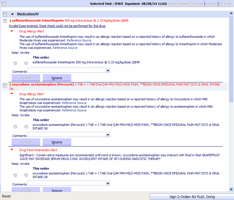Open the Reference Source link for Oxycodone anaphylaxis
Viewport: 234px width, 200px height.
click(x=74, y=103)
